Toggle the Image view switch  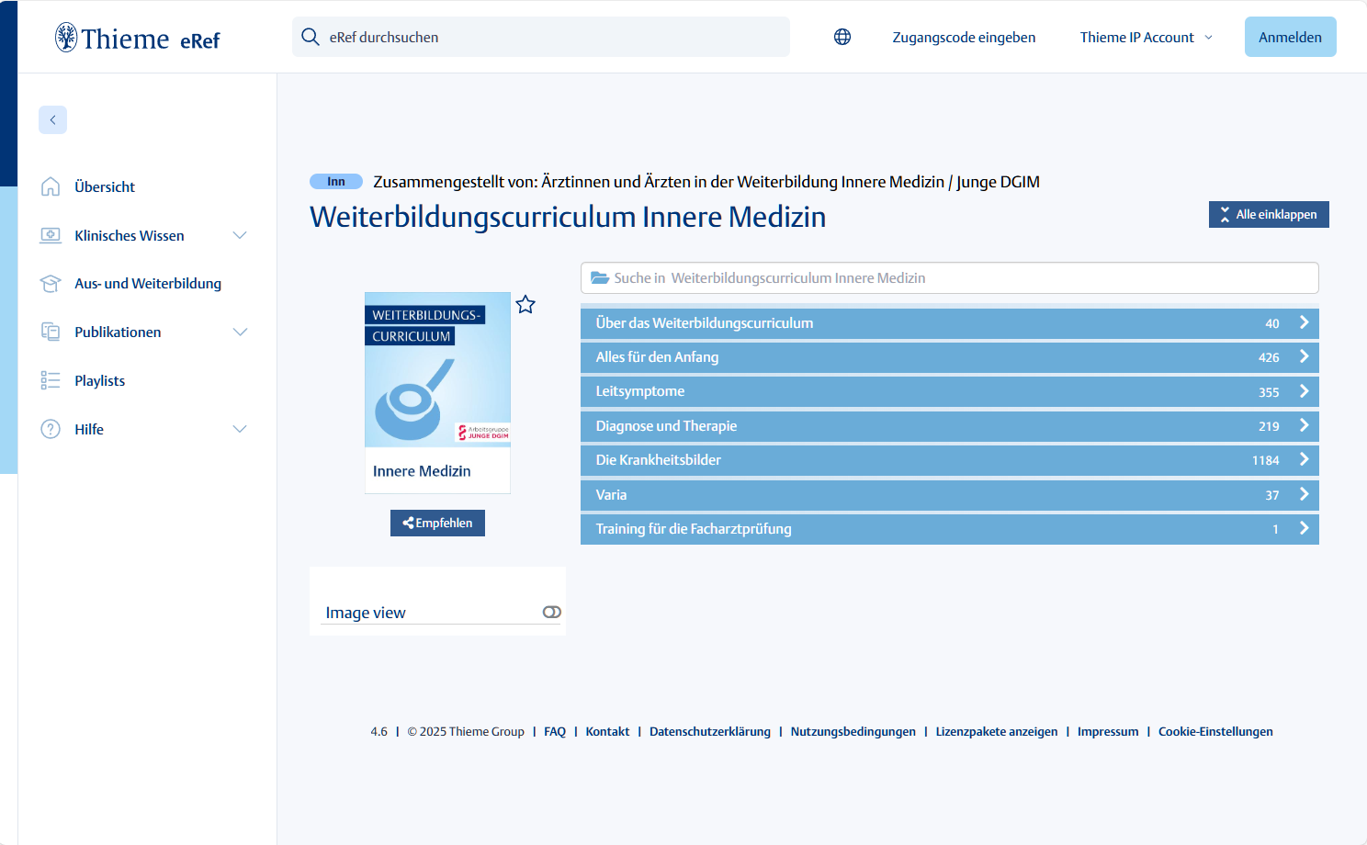pos(551,612)
